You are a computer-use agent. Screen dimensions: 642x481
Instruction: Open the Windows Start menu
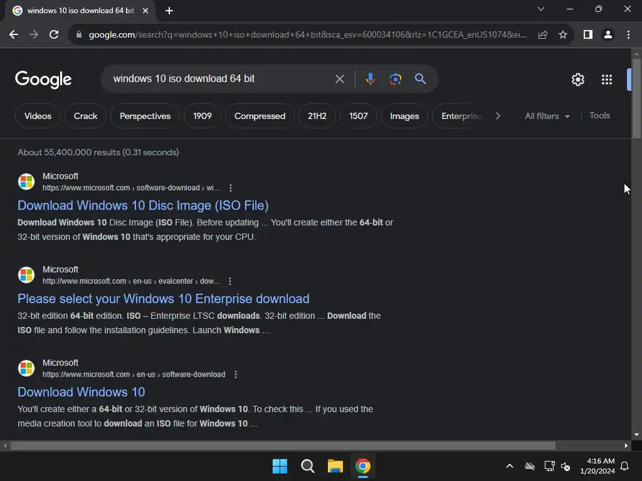coord(280,466)
